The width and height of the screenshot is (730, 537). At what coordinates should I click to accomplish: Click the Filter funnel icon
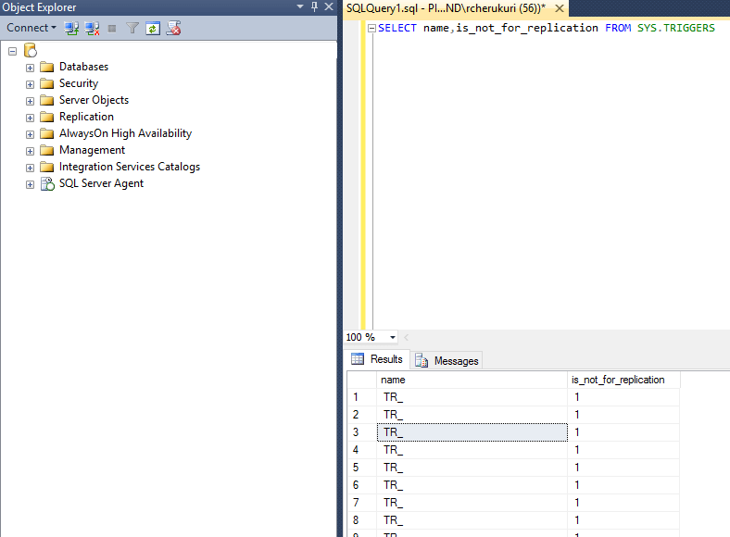pos(132,29)
